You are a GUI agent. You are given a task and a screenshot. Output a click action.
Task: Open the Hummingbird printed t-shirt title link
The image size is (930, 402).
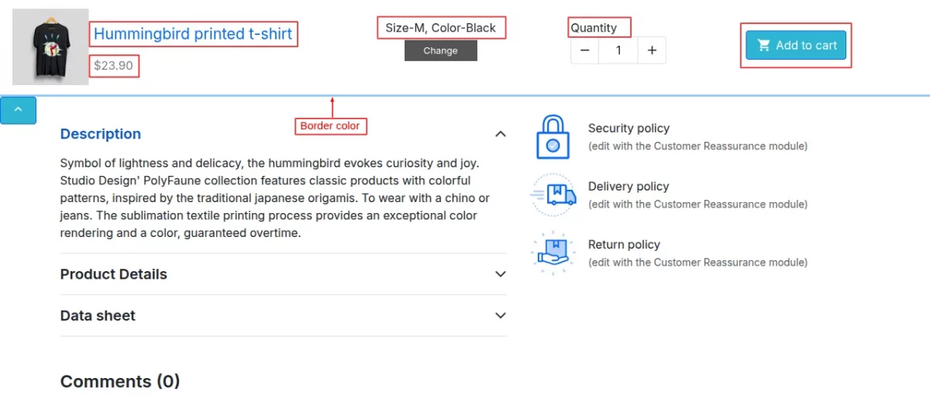tap(193, 34)
